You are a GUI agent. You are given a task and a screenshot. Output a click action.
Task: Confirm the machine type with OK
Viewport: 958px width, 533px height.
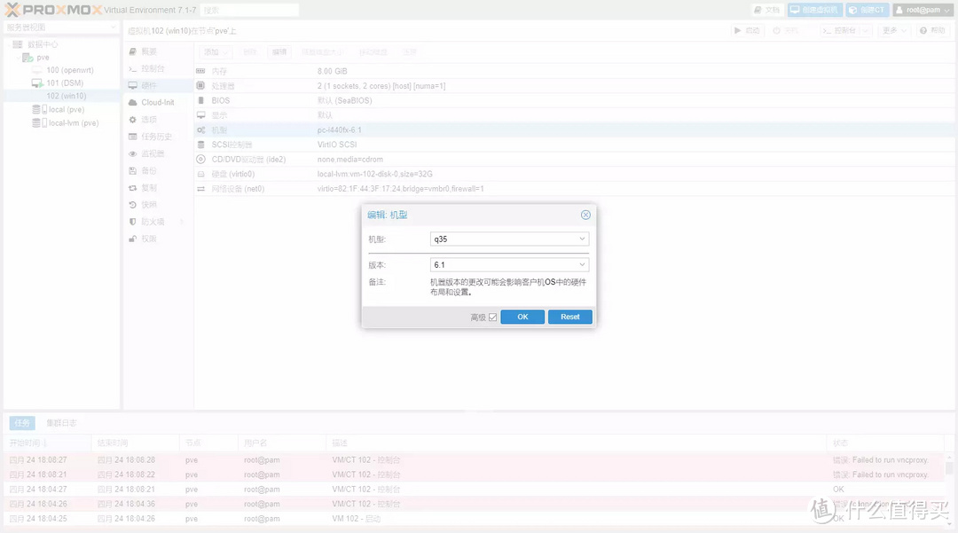[522, 317]
